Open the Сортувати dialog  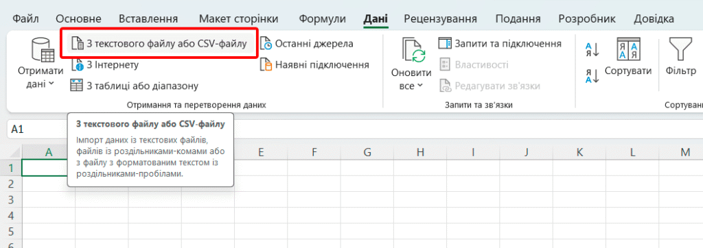click(x=628, y=57)
